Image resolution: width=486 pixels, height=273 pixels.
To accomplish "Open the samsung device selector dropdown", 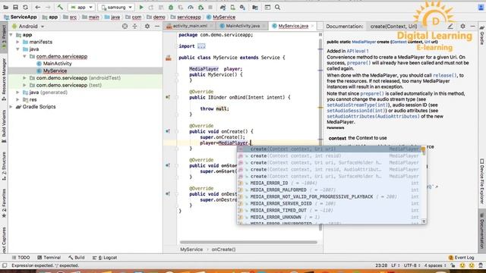I will 116,7.
